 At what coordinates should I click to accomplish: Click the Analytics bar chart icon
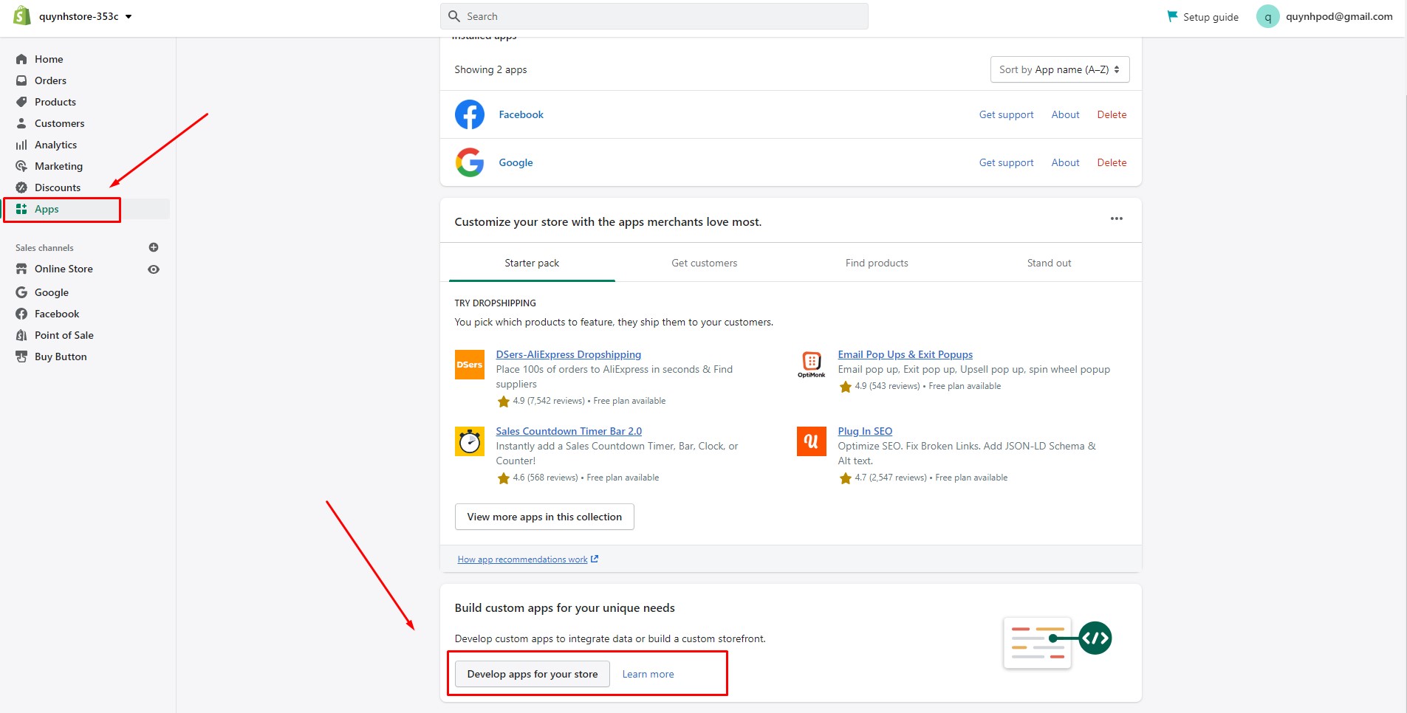click(x=21, y=145)
